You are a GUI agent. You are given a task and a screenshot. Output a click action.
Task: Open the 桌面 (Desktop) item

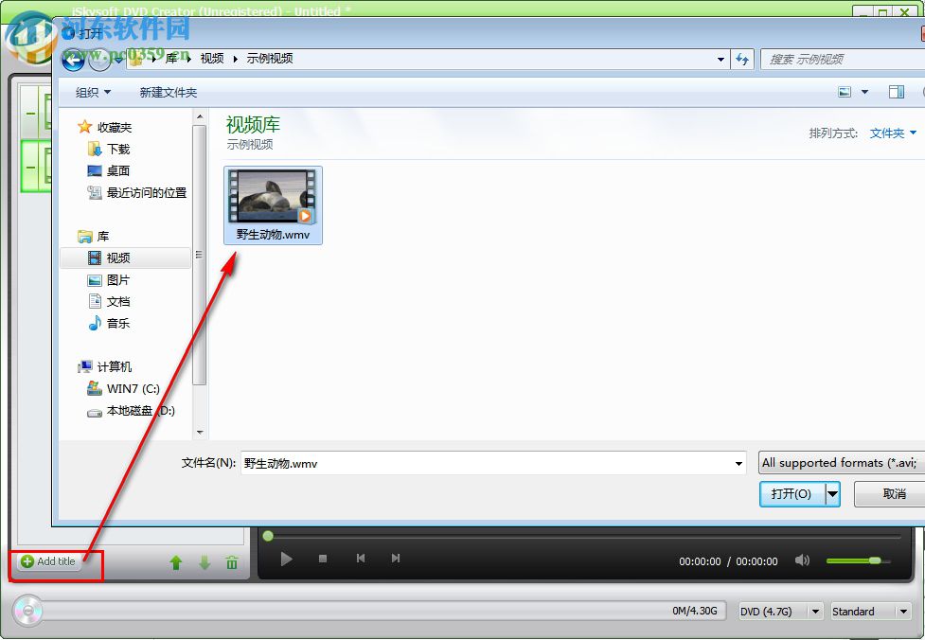click(x=118, y=170)
